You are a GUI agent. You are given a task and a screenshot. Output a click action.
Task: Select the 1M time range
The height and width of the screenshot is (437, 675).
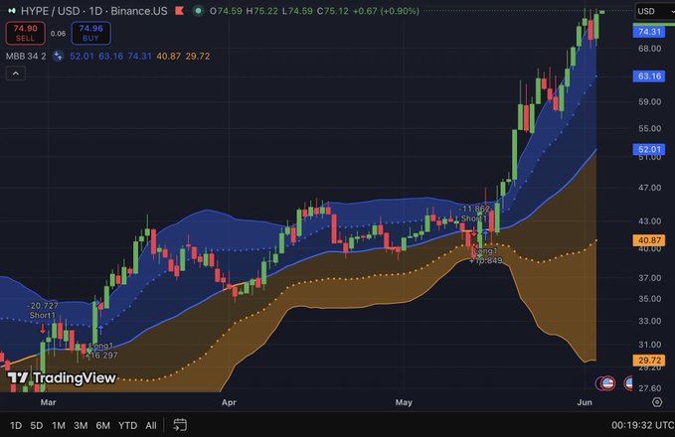click(59, 425)
